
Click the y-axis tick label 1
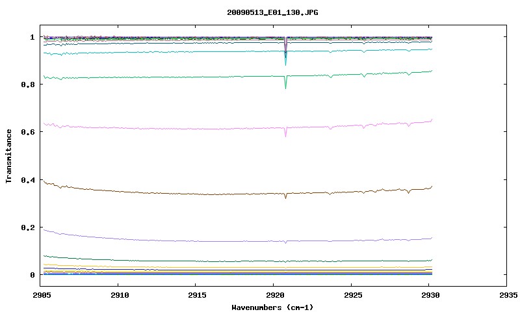click(32, 37)
